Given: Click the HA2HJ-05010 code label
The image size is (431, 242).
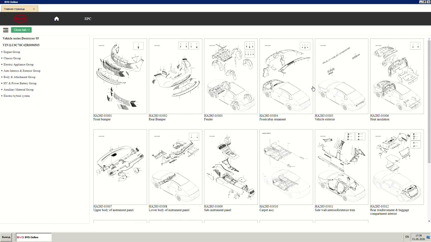Looking at the screenshot, I should click(x=269, y=206).
